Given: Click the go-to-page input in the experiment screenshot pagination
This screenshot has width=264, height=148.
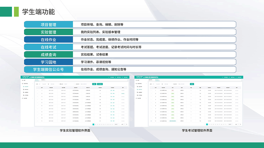Looking at the screenshot, I should click(125, 124).
